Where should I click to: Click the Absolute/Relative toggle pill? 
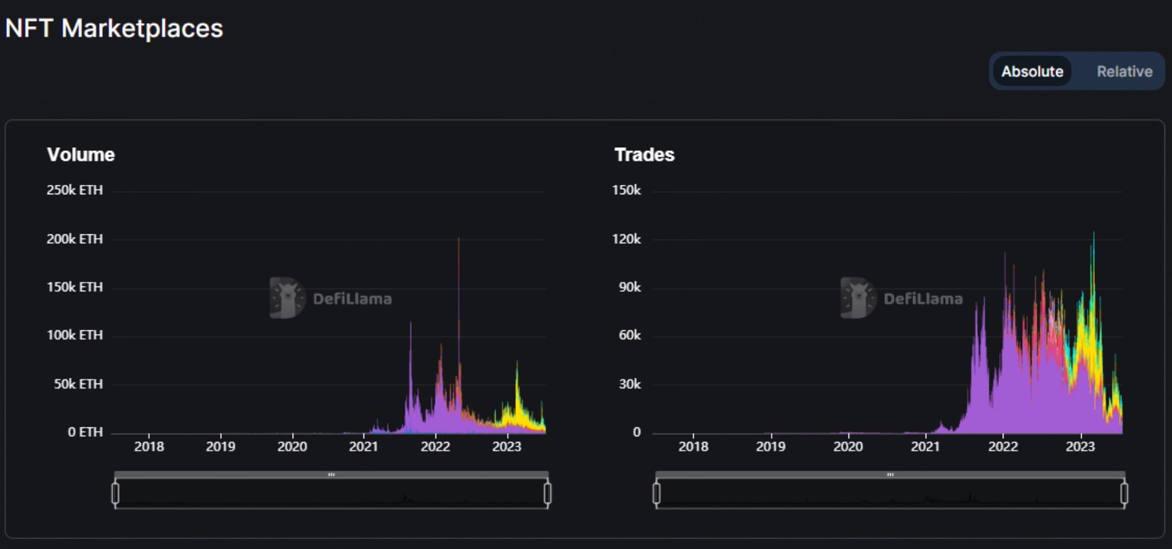tap(1077, 71)
